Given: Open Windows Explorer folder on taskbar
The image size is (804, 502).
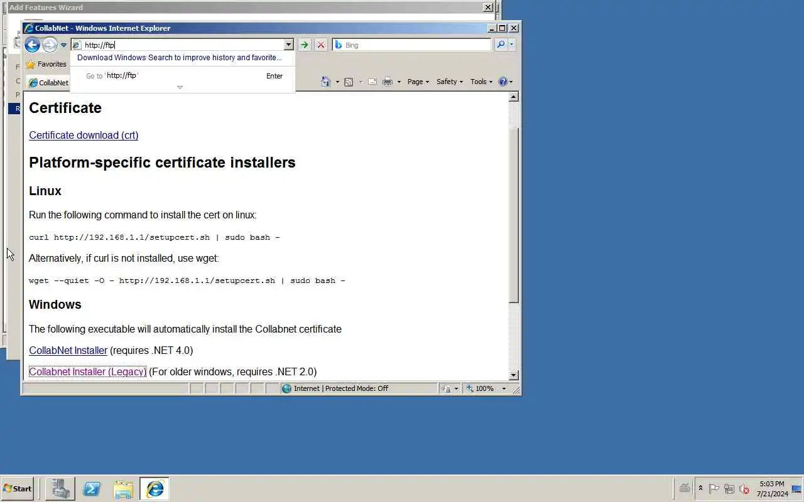Looking at the screenshot, I should (x=123, y=488).
